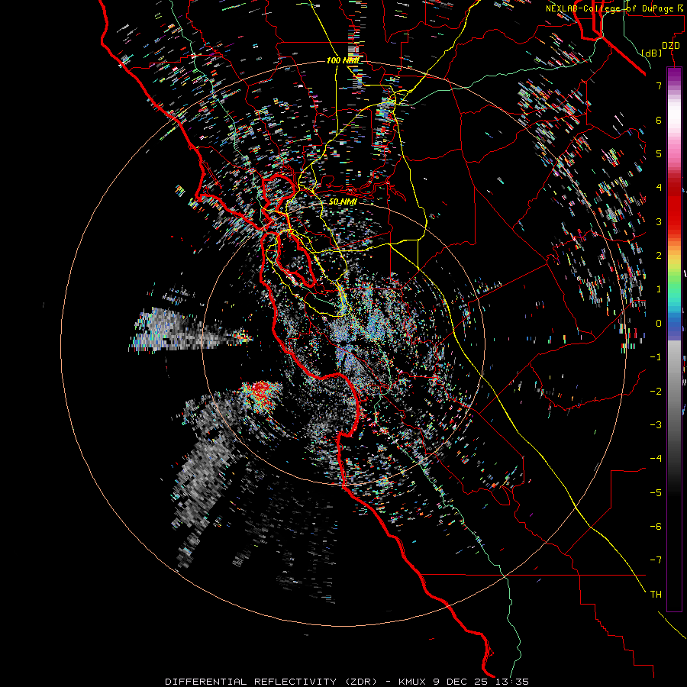Click the "3" value on the color scale

pyautogui.click(x=659, y=221)
